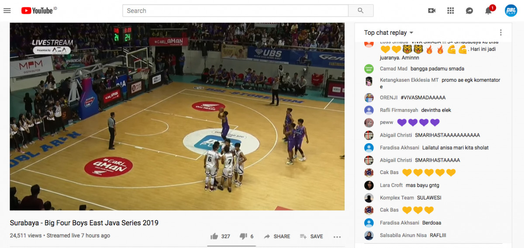
Task: Like the video with thumbs up
Action: 214,236
